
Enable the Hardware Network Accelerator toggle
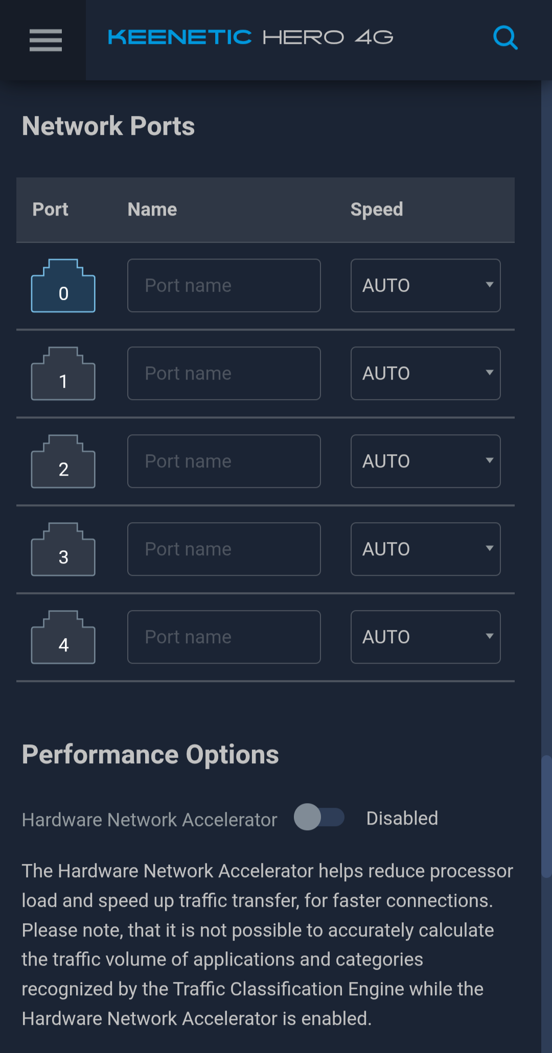tap(319, 817)
